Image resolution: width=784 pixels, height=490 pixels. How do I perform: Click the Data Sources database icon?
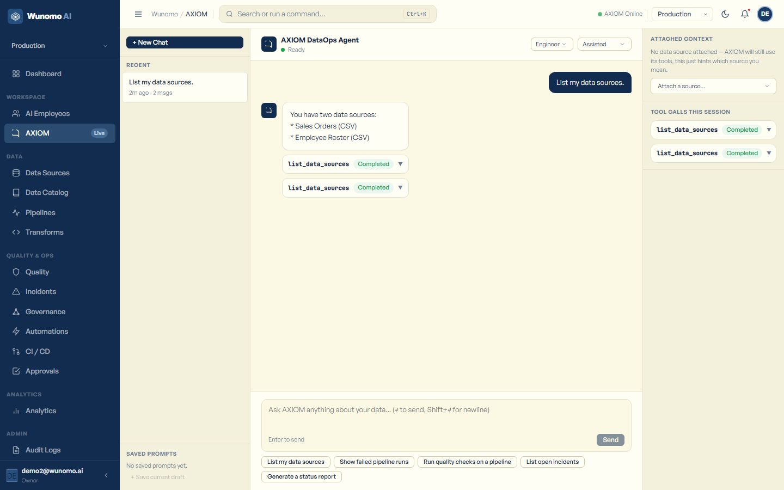click(16, 173)
